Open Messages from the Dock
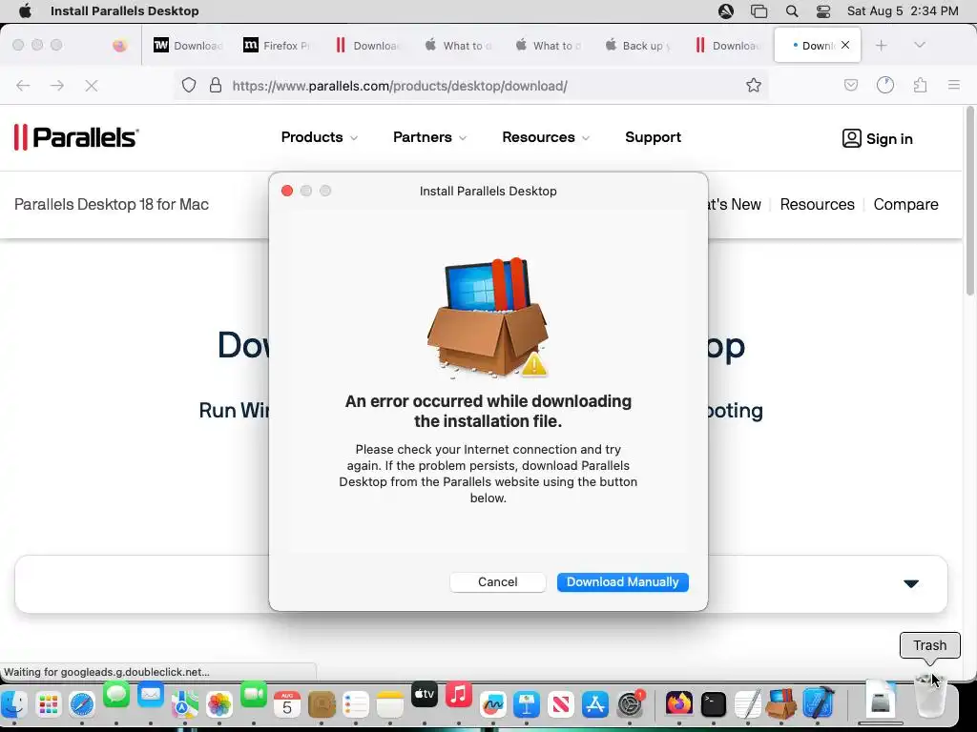 coord(115,695)
